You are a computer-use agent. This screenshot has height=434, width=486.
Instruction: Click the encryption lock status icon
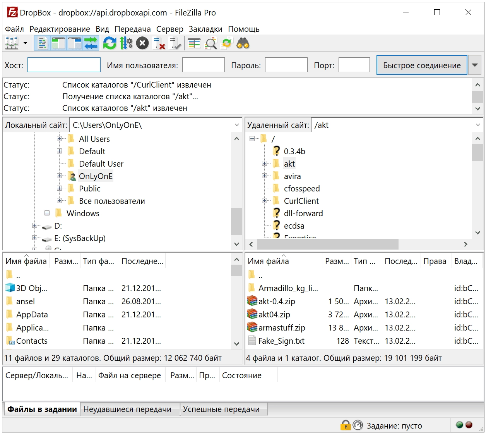click(346, 425)
